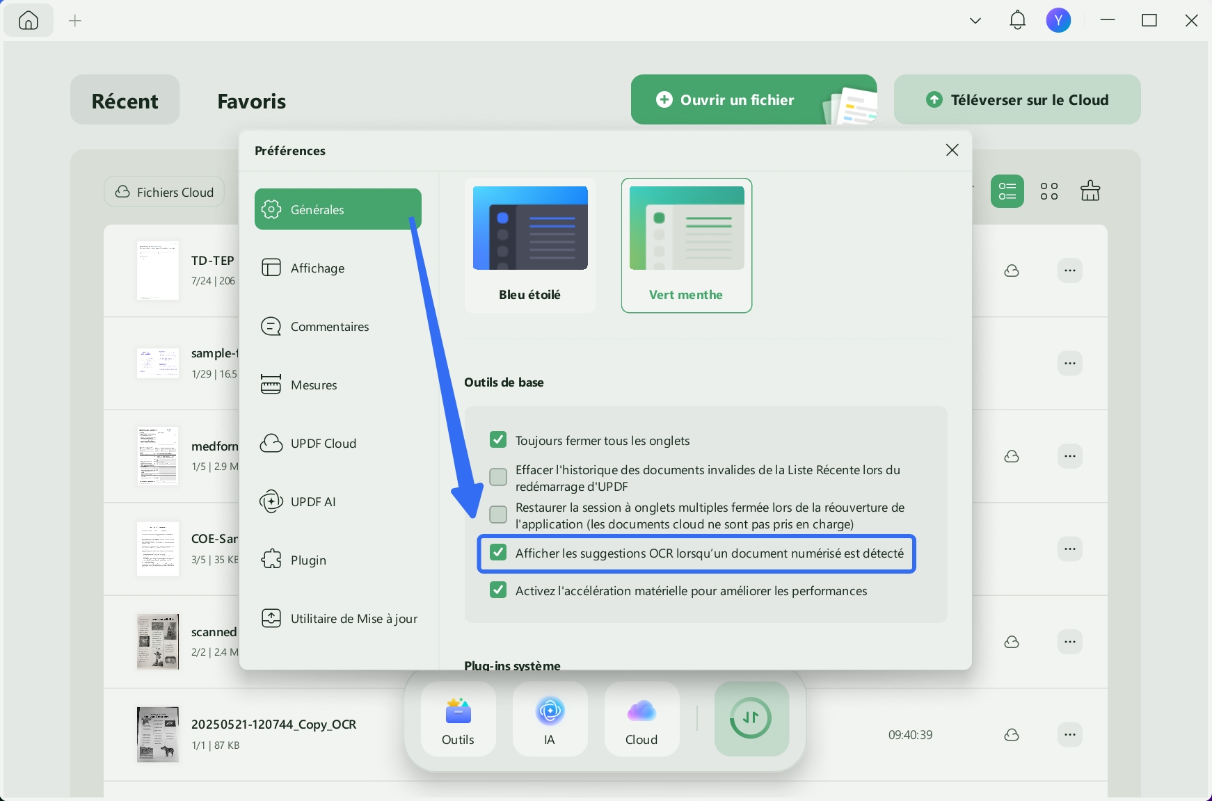Go to the Home tab icon
The width and height of the screenshot is (1212, 801).
click(x=29, y=21)
